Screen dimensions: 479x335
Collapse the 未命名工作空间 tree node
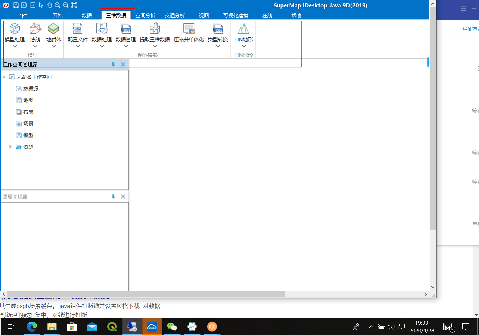coord(4,77)
